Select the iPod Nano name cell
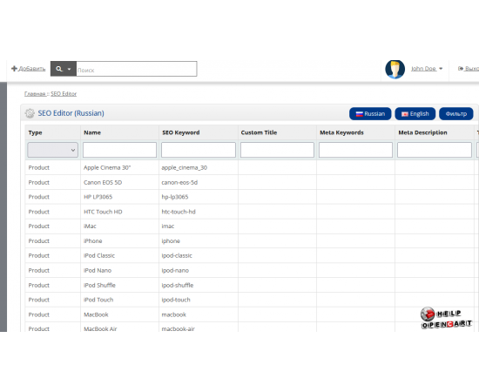479x392 pixels. [x=120, y=270]
